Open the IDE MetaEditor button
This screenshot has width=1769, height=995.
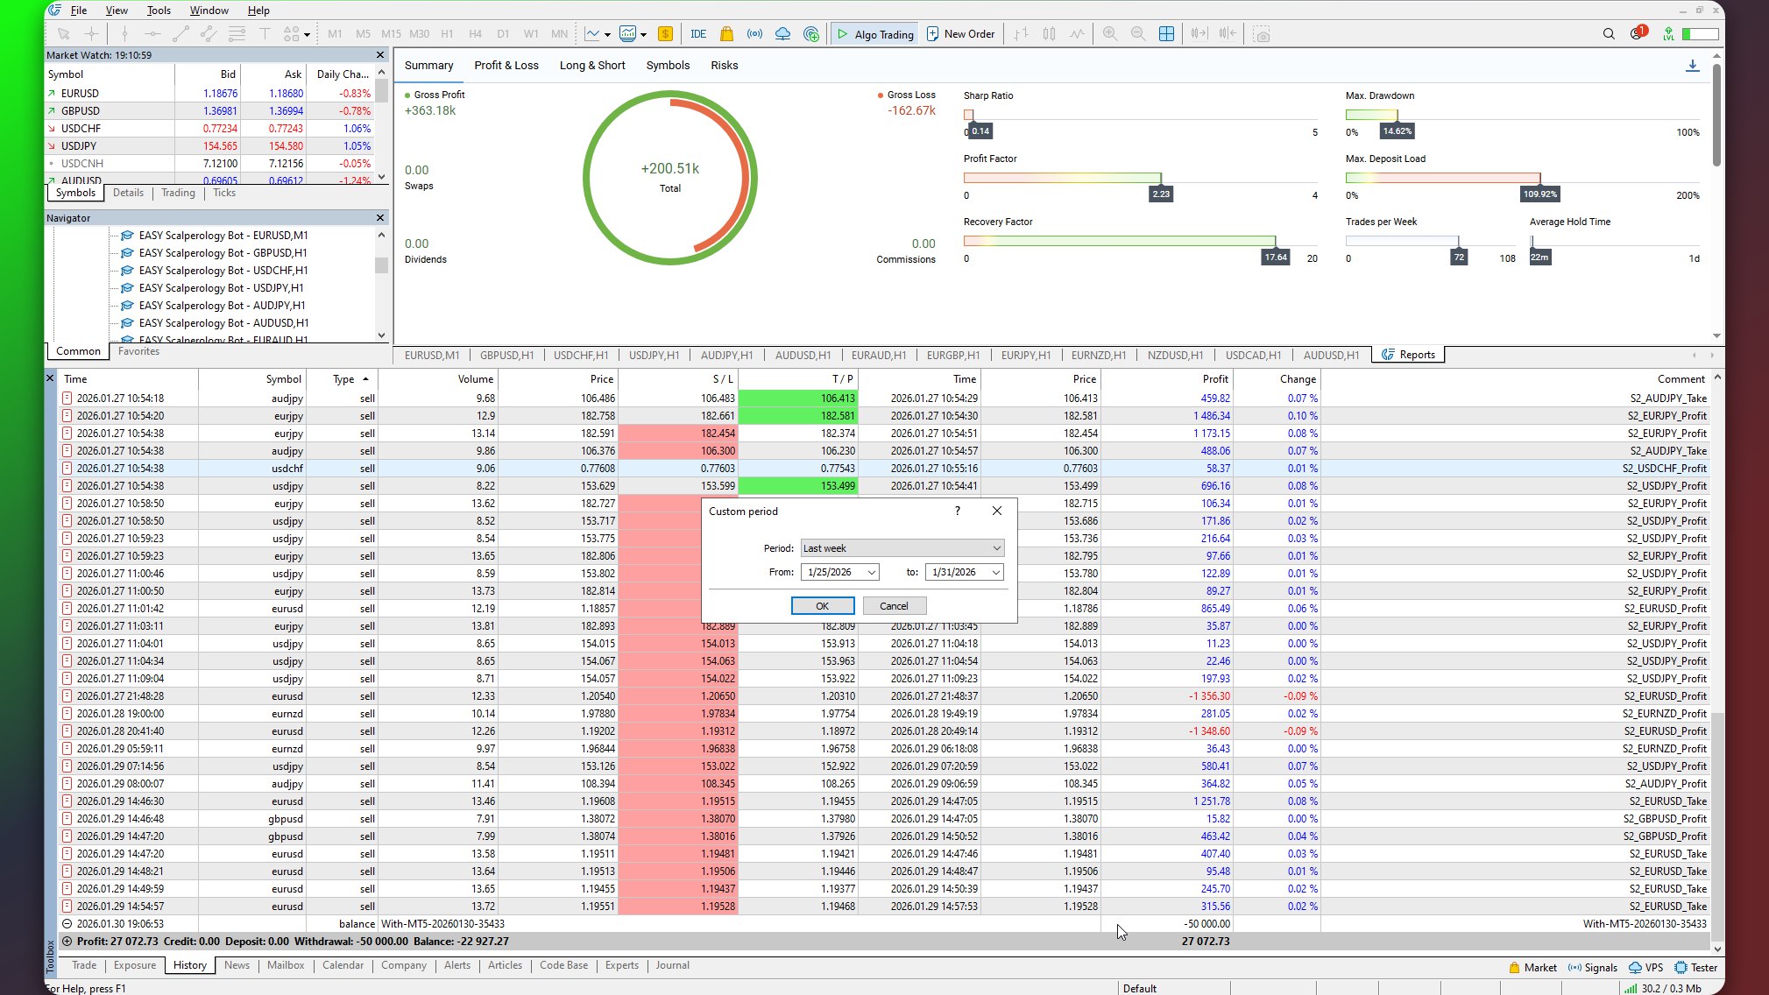[698, 34]
